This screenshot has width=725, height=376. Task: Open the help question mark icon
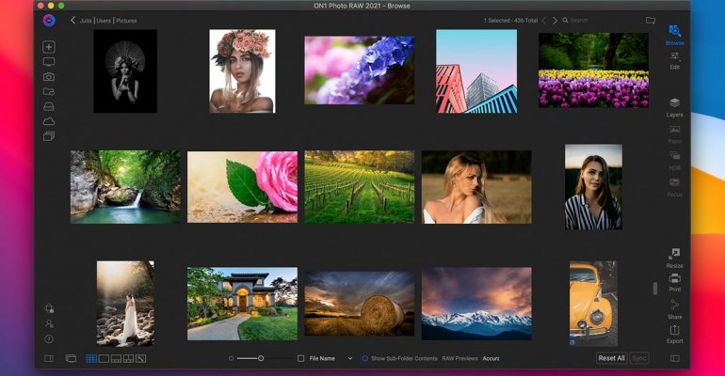tap(49, 338)
